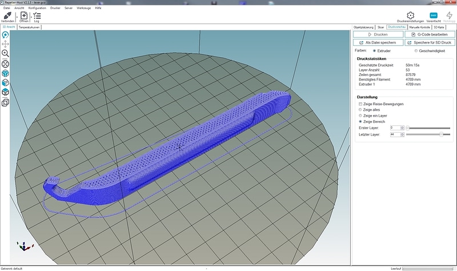Viewport: 457px width, 271px height.
Task: Increase the Letzter Layer spinner value
Action: click(x=402, y=133)
